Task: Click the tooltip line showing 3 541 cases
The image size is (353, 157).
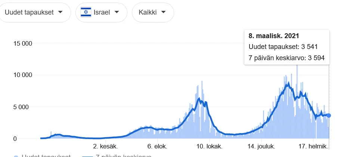Action: click(283, 47)
